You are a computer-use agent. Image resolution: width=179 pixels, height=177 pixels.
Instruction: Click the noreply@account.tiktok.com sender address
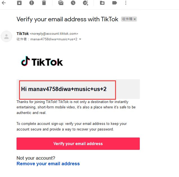pos(54,34)
